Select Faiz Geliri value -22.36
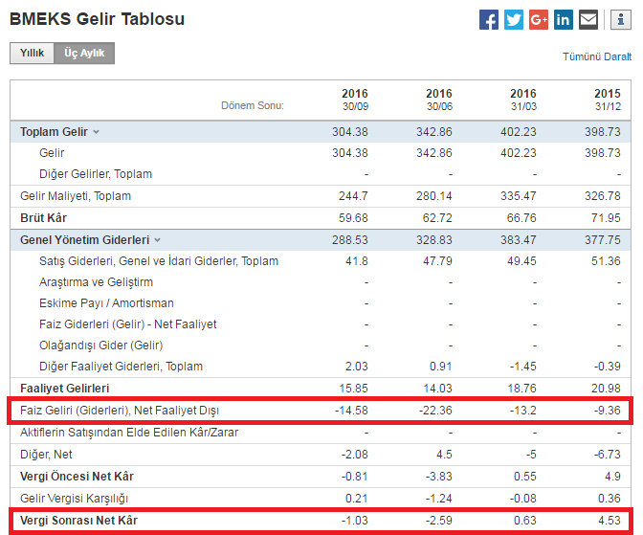 [x=435, y=411]
